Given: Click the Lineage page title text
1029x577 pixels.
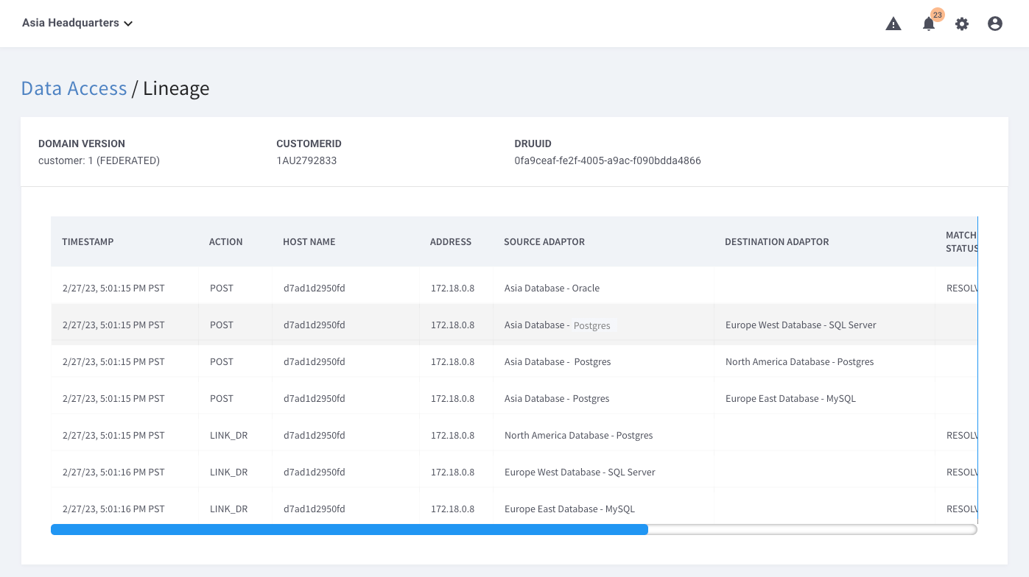Looking at the screenshot, I should (x=176, y=88).
